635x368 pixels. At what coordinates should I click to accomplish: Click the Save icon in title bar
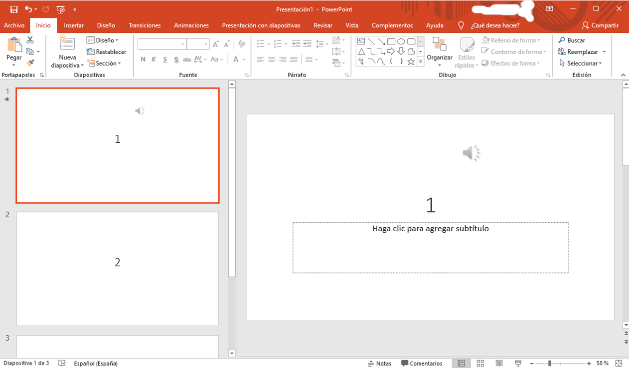14,9
